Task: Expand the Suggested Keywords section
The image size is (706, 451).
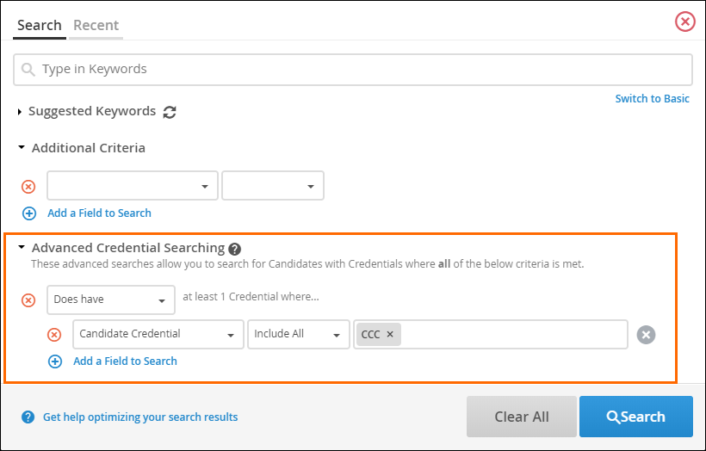Action: click(x=21, y=112)
